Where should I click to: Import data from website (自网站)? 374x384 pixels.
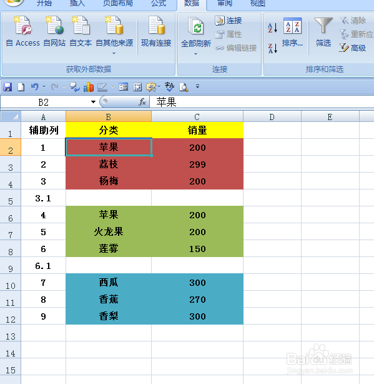point(54,31)
